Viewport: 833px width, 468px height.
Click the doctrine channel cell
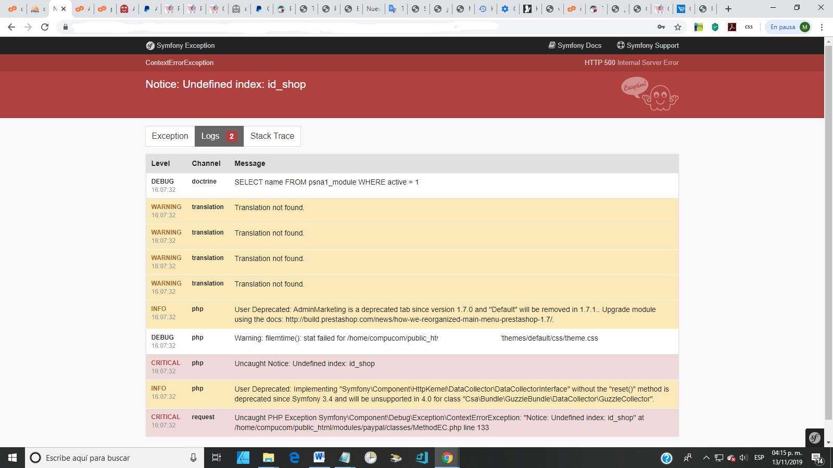(x=204, y=181)
